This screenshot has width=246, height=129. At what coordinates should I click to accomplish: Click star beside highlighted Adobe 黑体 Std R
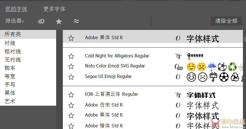click(71, 38)
